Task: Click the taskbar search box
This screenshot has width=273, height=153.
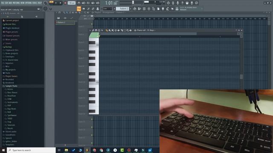Action: [x=31, y=150]
